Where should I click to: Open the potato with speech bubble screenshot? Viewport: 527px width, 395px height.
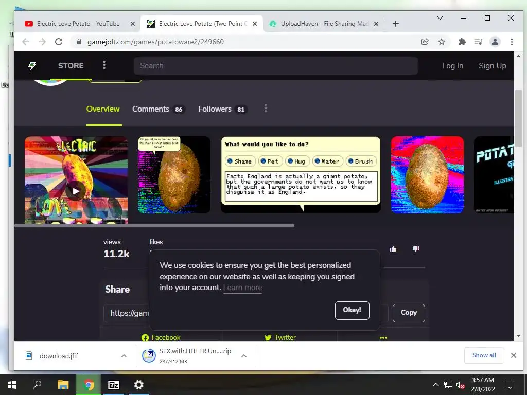174,175
